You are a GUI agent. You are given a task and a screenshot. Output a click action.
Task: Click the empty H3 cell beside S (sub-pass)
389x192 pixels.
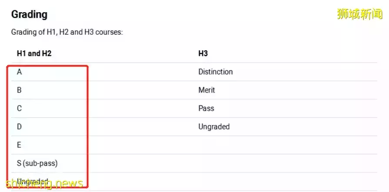pyautogui.click(x=287, y=163)
